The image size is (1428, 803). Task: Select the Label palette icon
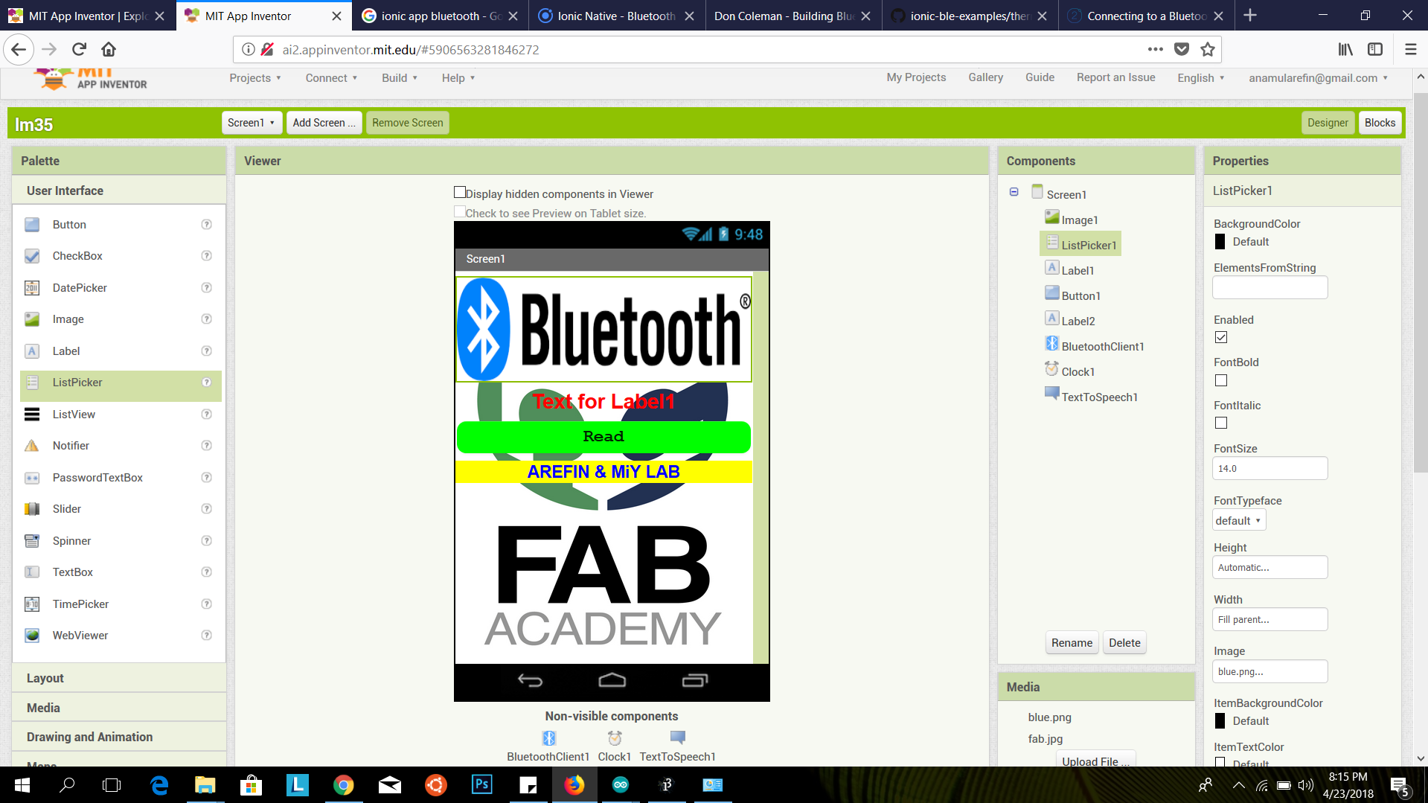[32, 351]
